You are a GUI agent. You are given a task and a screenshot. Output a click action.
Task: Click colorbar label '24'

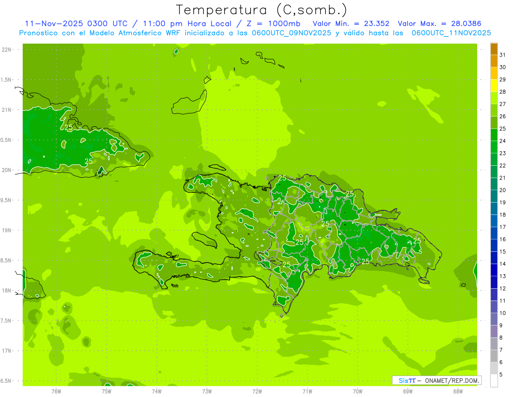point(502,141)
